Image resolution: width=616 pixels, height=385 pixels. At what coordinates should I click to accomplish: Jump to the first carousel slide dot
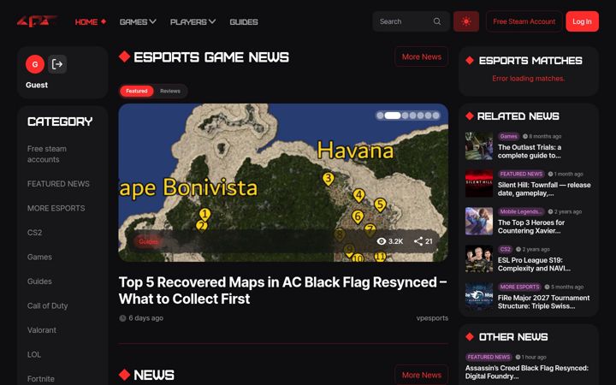[380, 115]
